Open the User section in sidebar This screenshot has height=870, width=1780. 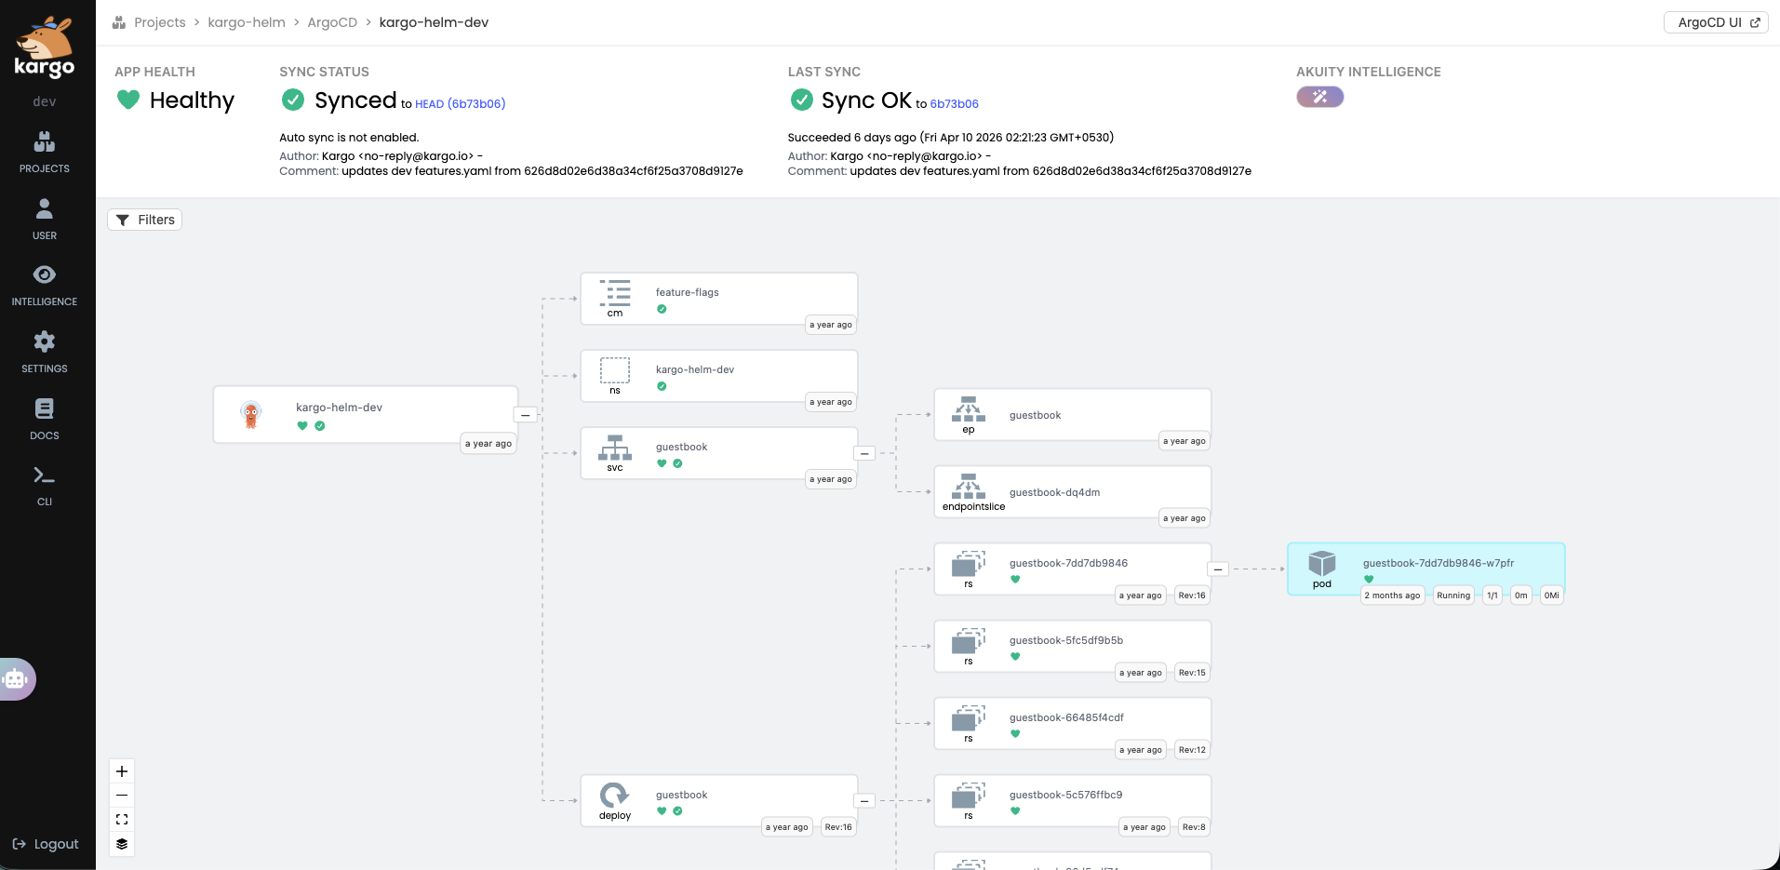(45, 220)
